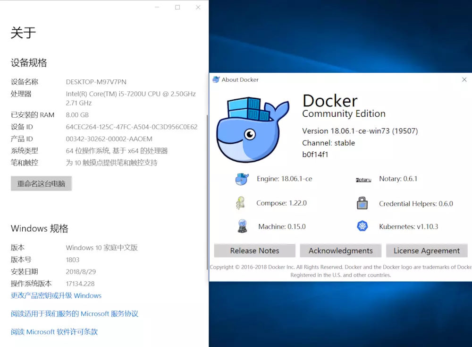Click the Machine: 0.15.0 label
472x347 pixels.
coord(282,227)
